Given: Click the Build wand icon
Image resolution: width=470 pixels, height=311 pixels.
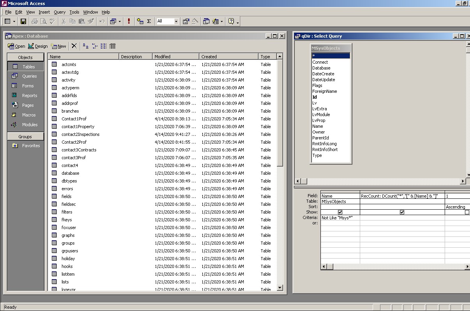Looking at the screenshot, I should pyautogui.click(x=195, y=21).
